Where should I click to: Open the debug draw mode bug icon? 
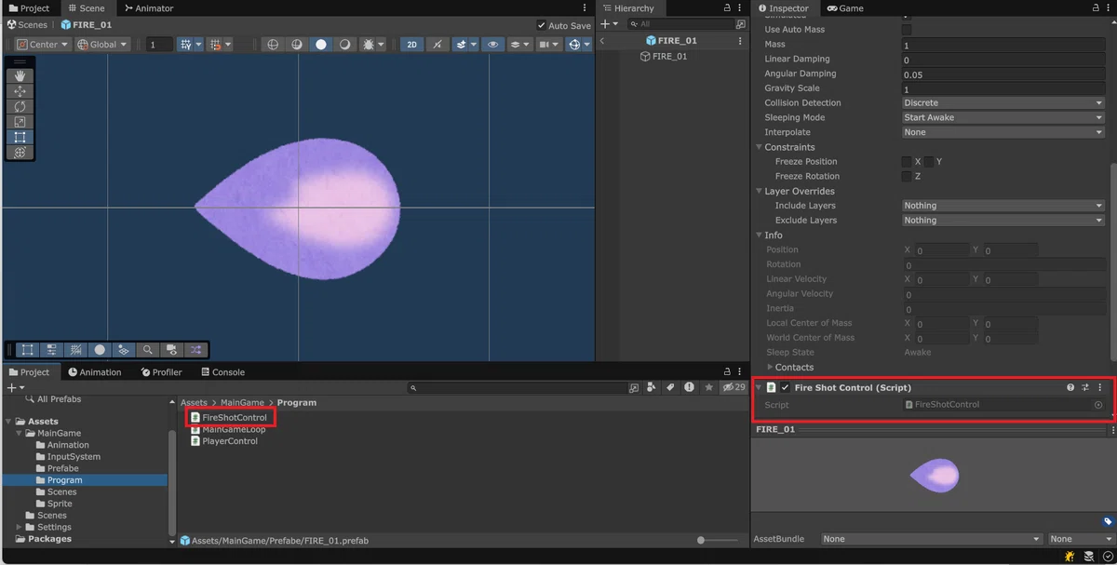[x=368, y=45]
